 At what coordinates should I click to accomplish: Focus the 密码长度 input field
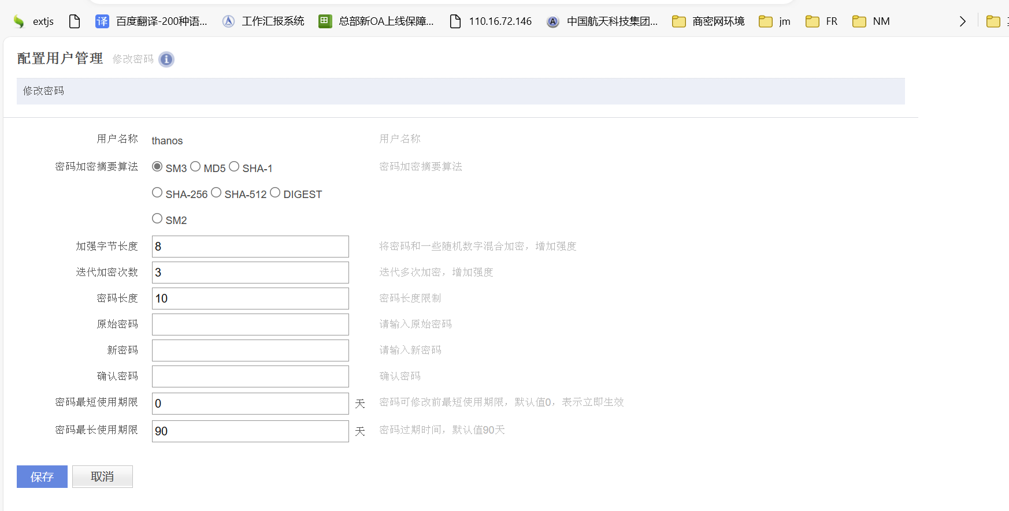pyautogui.click(x=250, y=299)
